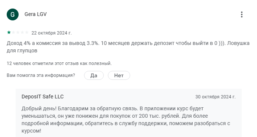
Task: Click the second empty rating star
Action: click(13, 32)
